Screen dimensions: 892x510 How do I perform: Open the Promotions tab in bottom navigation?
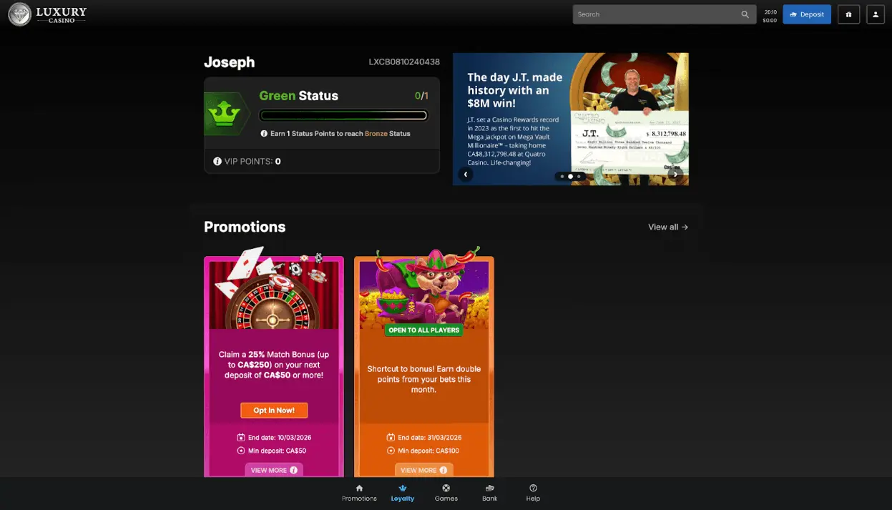359,493
